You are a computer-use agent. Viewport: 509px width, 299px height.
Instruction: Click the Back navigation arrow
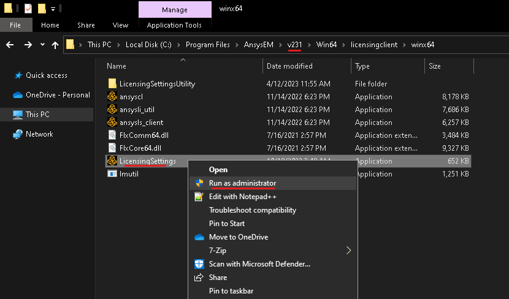[10, 45]
